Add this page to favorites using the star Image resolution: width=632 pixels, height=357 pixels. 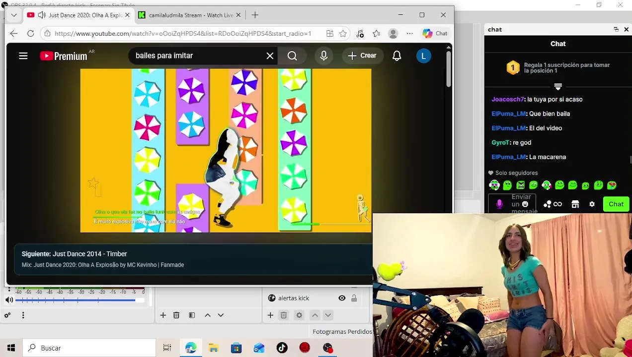coord(343,33)
